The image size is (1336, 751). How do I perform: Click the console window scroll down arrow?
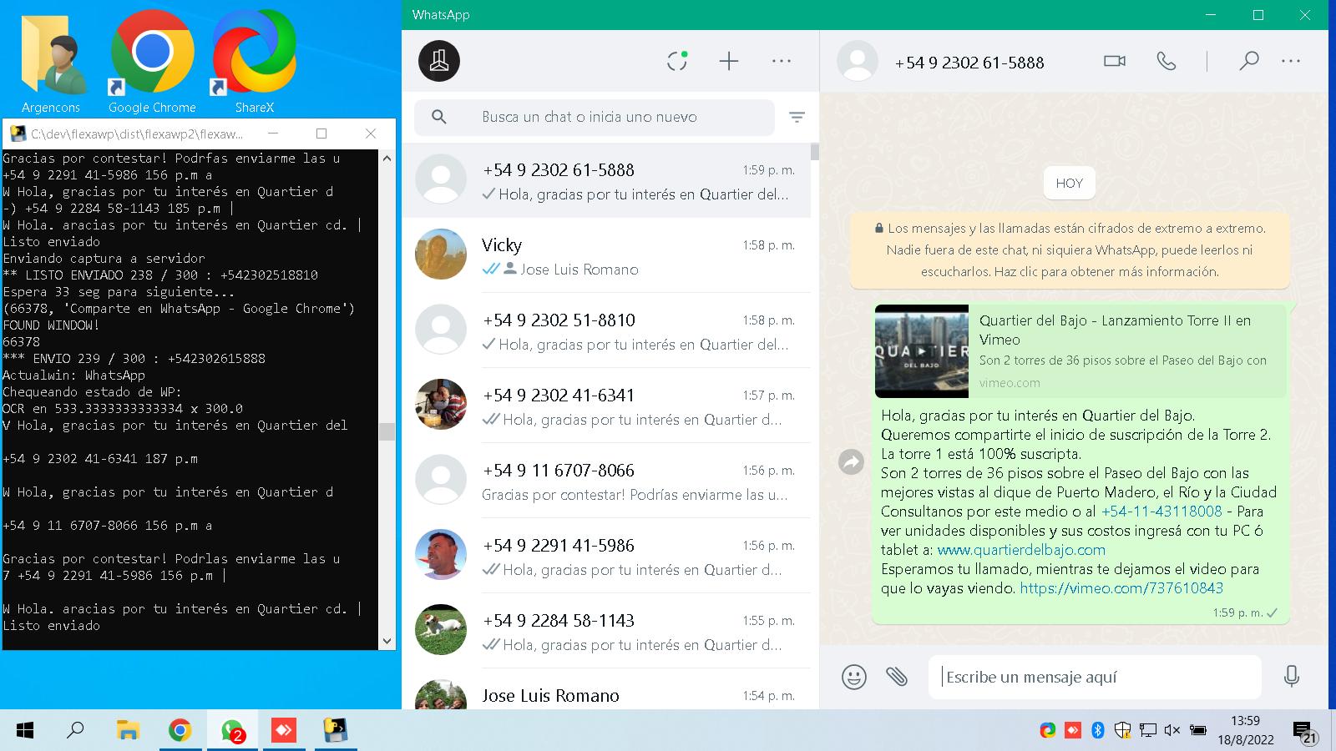pos(387,641)
